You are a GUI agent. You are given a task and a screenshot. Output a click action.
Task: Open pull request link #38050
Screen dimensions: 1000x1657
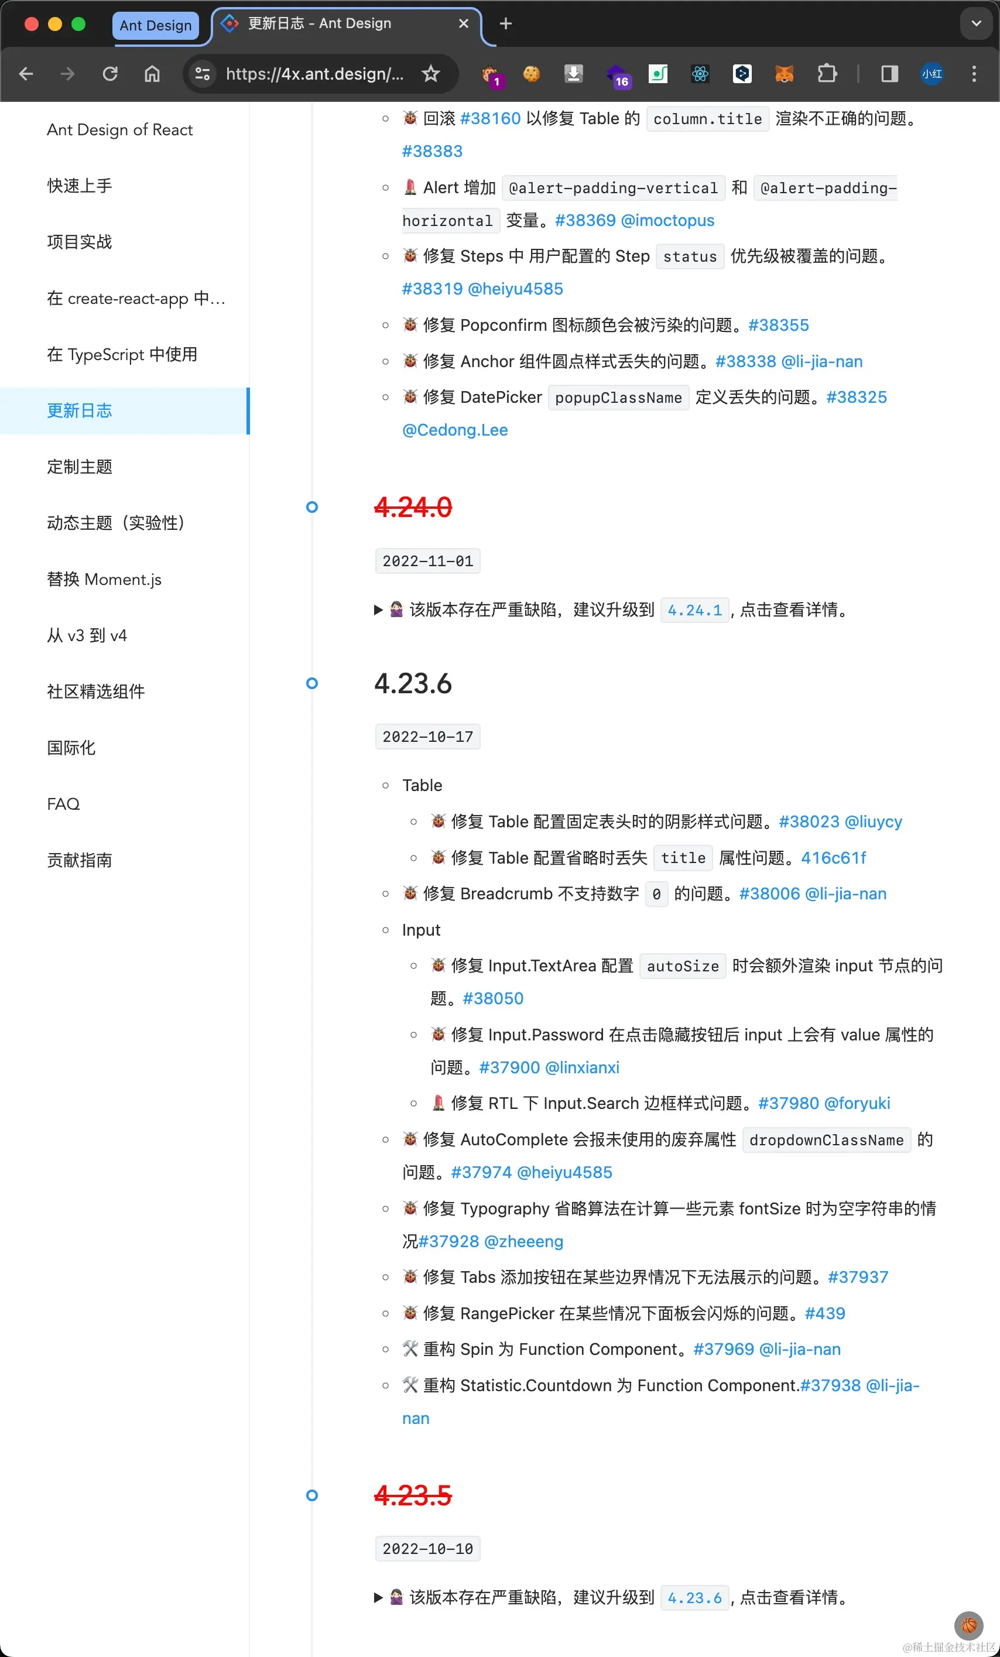pyautogui.click(x=493, y=999)
